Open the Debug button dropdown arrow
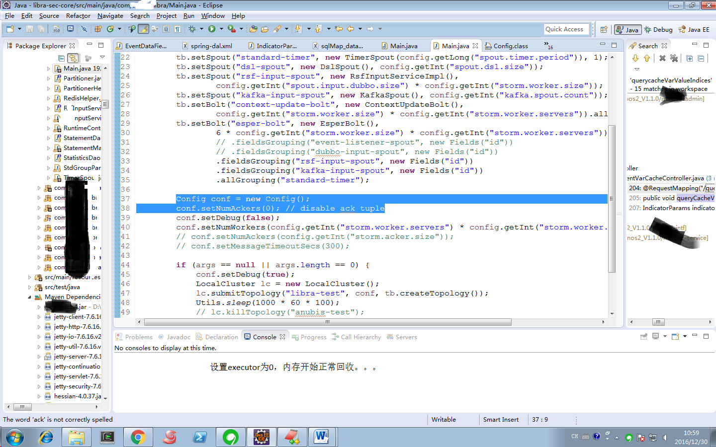 201,29
